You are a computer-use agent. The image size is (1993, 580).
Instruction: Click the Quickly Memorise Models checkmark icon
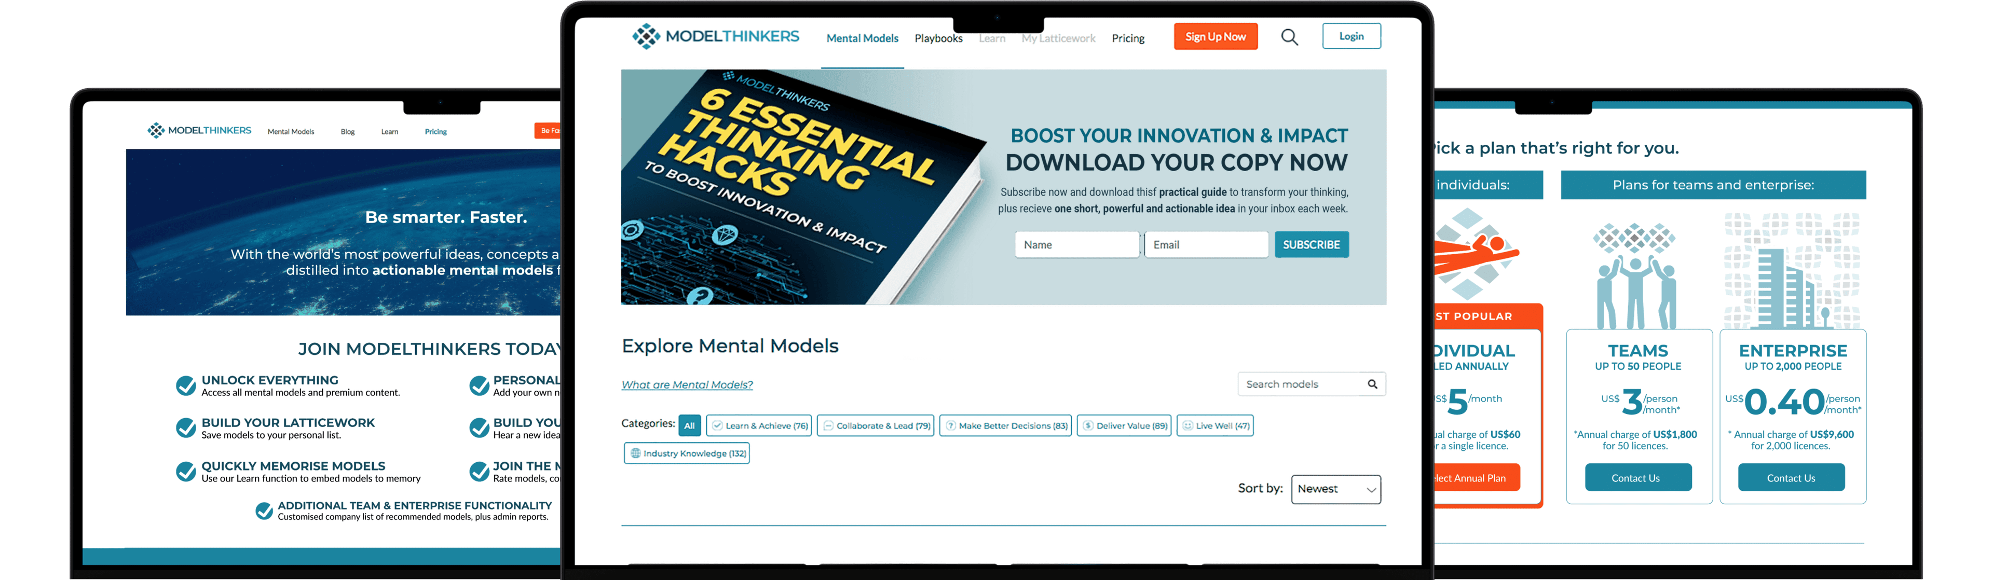click(186, 471)
